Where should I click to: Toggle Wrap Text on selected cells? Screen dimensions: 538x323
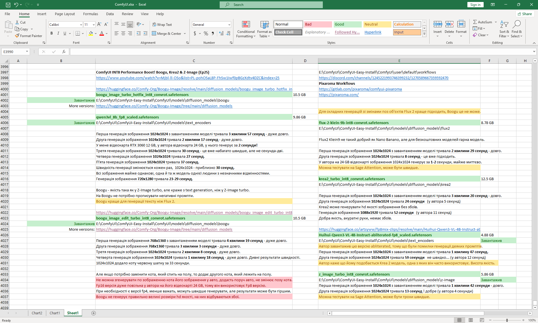(162, 24)
